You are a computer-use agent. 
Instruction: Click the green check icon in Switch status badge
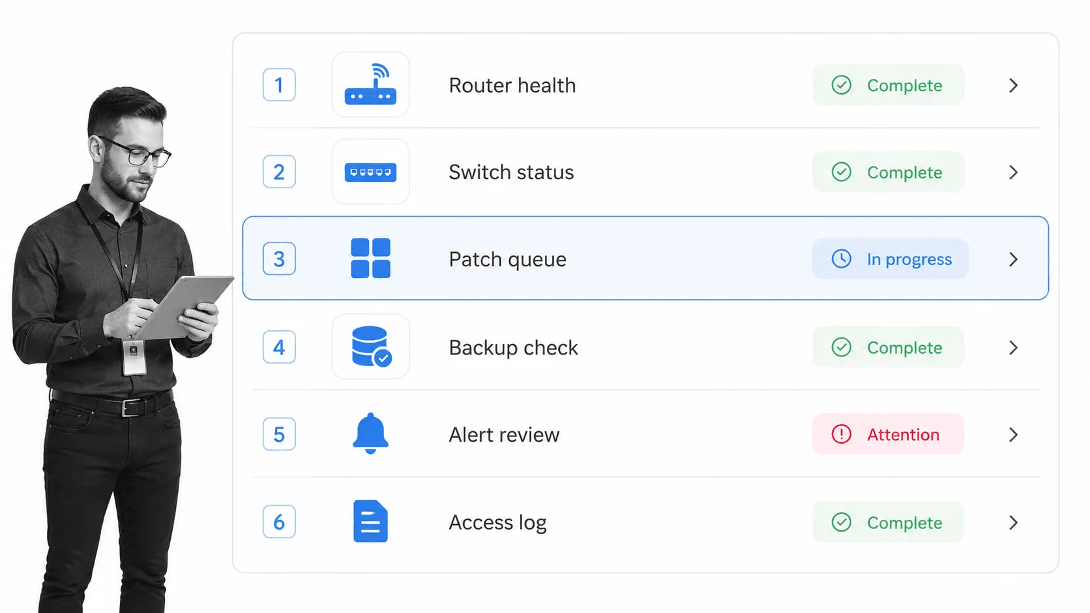point(842,172)
